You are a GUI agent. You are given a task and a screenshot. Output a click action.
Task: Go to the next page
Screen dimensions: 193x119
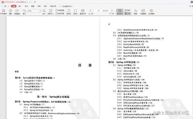click(112, 12)
